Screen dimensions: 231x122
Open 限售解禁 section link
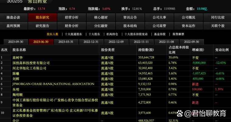(x=178, y=34)
